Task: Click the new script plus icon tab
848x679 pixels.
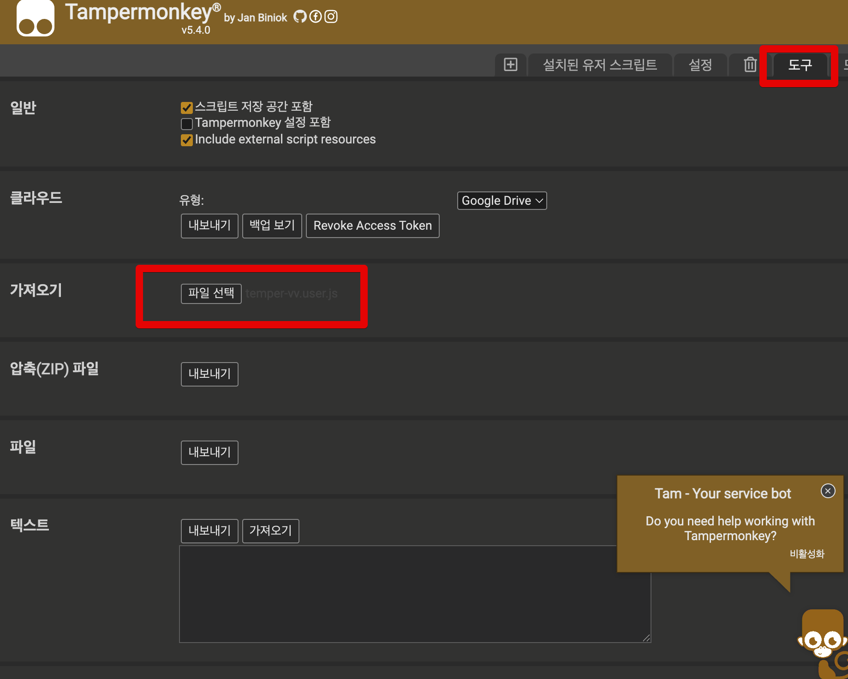Action: pyautogui.click(x=510, y=65)
